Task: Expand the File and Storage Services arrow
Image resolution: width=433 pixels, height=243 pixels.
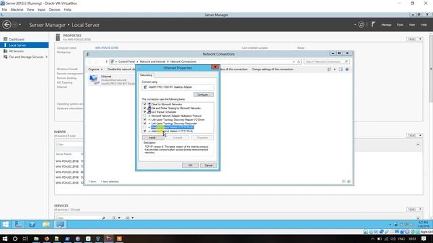Action: tap(47, 57)
